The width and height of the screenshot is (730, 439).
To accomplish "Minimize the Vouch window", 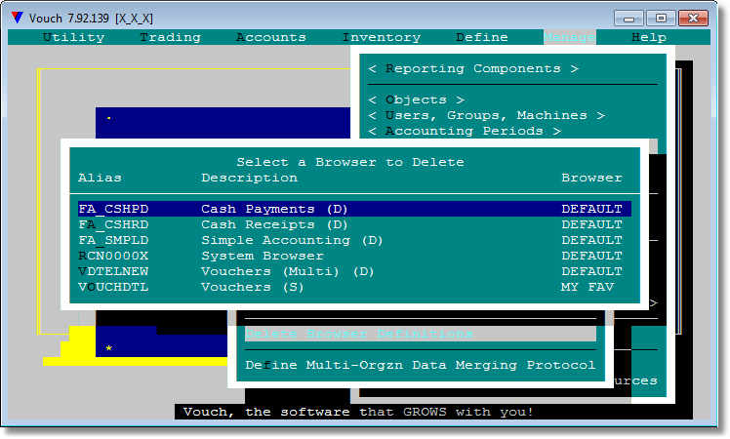I will [x=629, y=19].
